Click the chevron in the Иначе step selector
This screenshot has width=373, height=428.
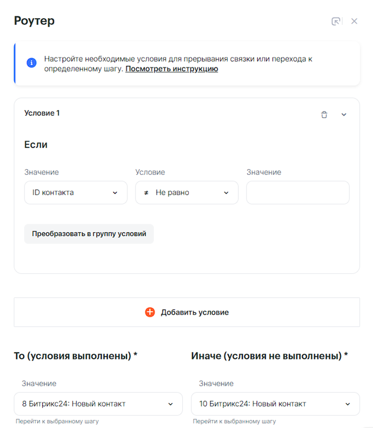(347, 404)
